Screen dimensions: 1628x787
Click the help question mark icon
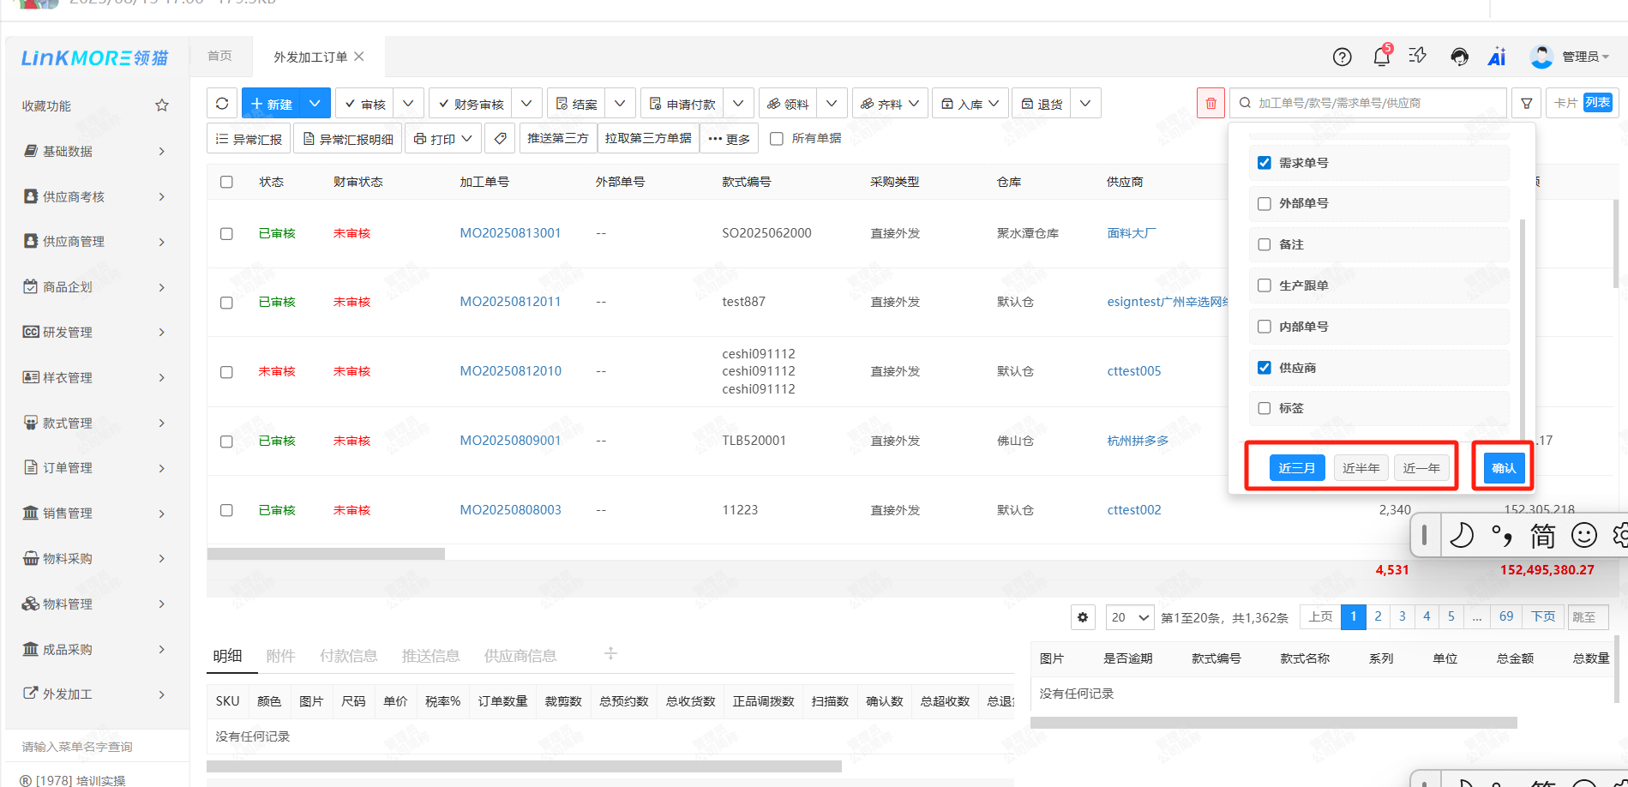(x=1342, y=57)
